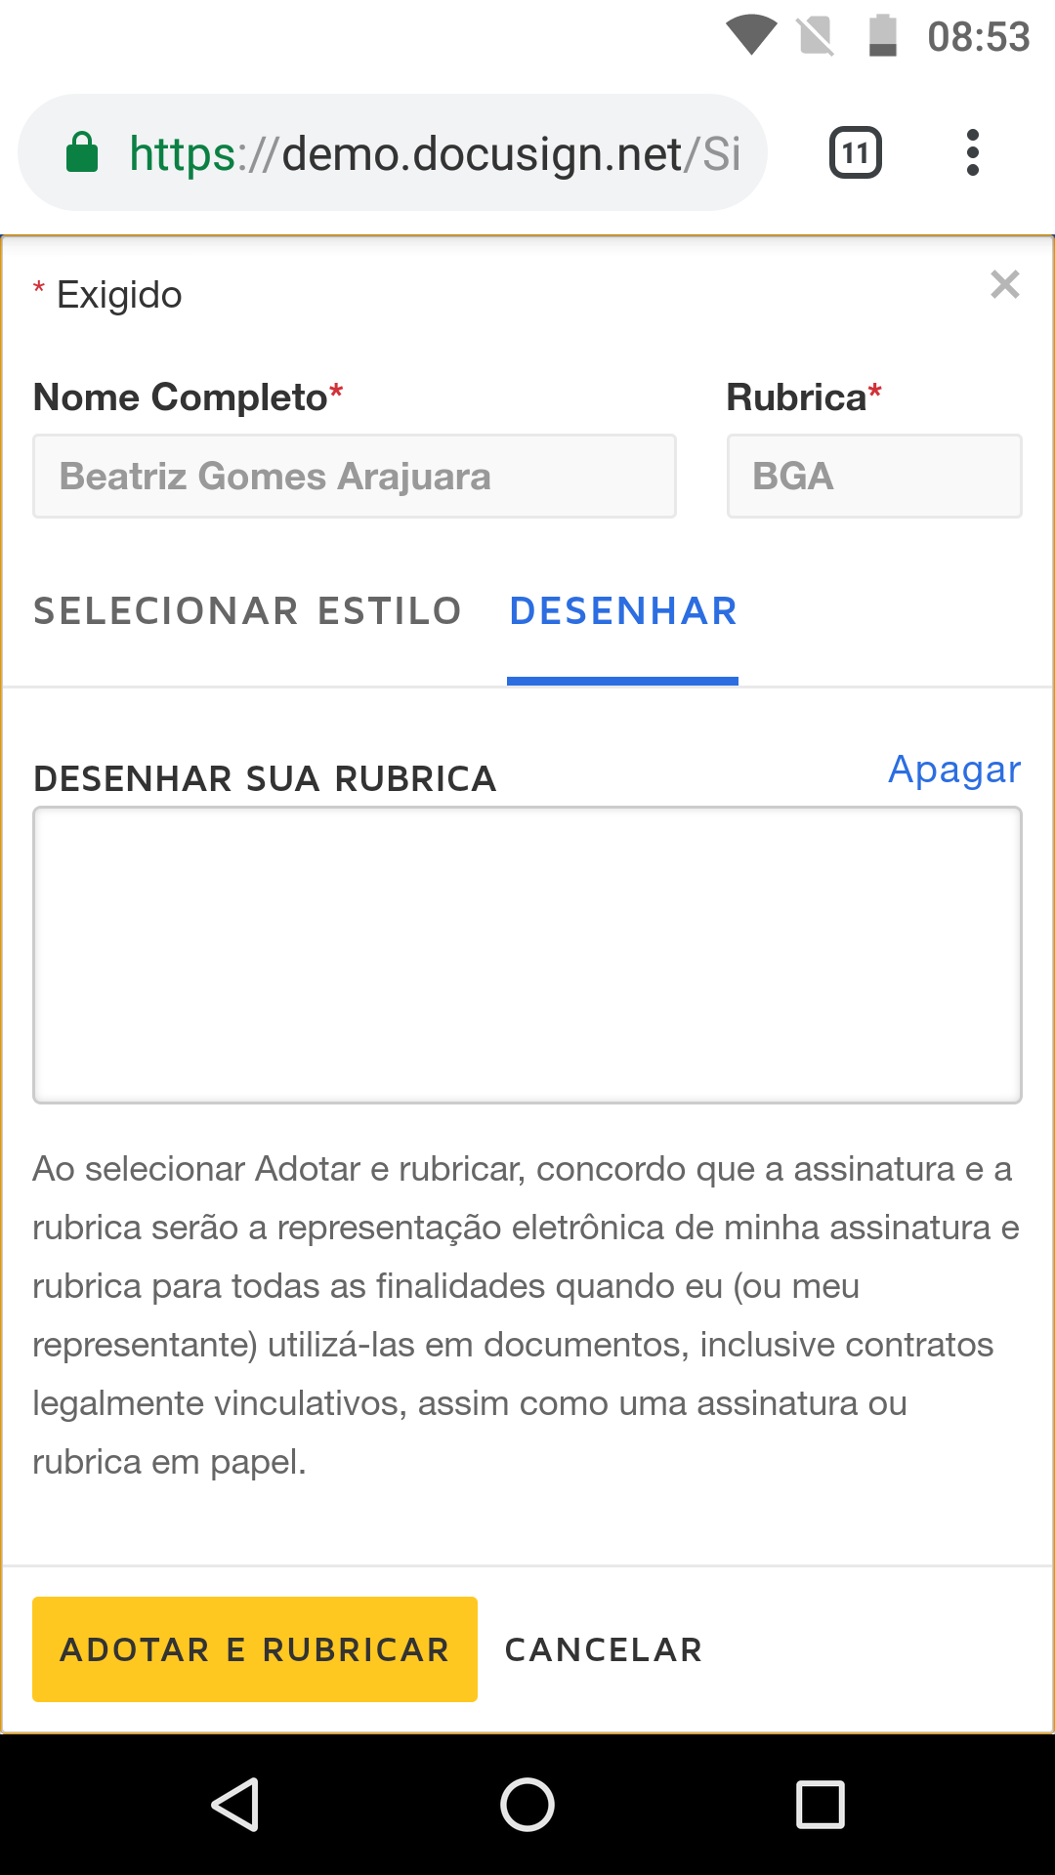
Task: Click the green padlock site security icon
Action: tap(82, 153)
